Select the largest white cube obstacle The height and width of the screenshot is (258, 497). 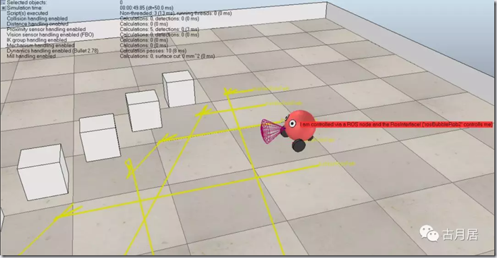pyautogui.click(x=43, y=172)
